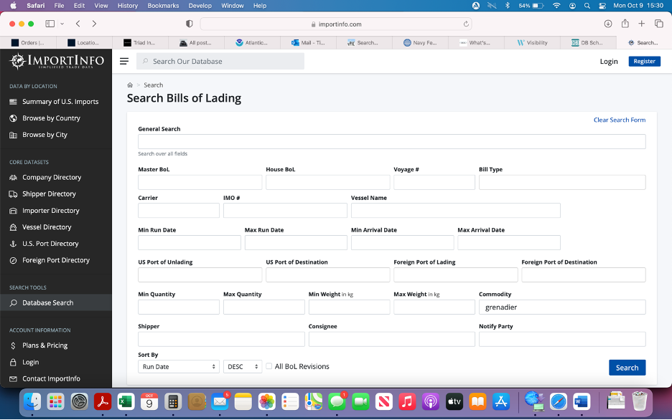
Task: Open the History menu
Action: (128, 6)
